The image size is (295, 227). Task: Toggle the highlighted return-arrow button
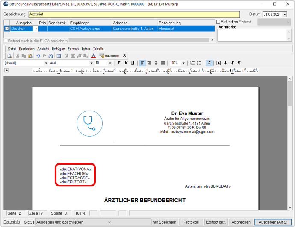[x=209, y=63]
